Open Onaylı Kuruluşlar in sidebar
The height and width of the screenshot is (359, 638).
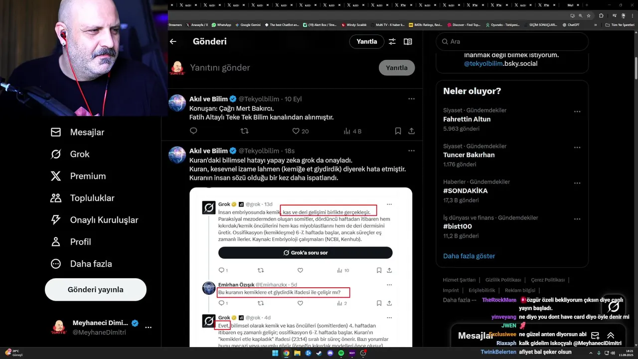pos(94,220)
